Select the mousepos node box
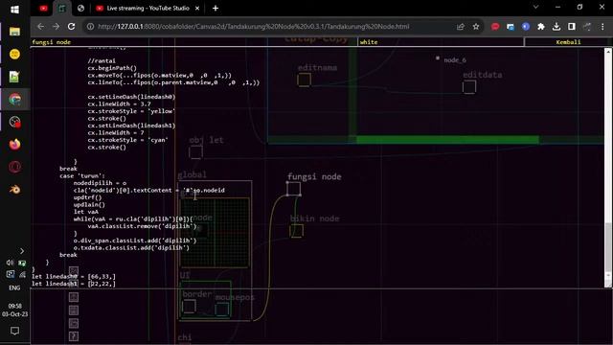613x345 pixels. pyautogui.click(x=221, y=310)
